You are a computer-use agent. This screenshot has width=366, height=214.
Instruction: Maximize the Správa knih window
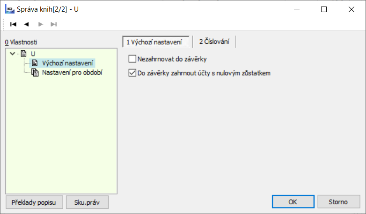(324, 9)
